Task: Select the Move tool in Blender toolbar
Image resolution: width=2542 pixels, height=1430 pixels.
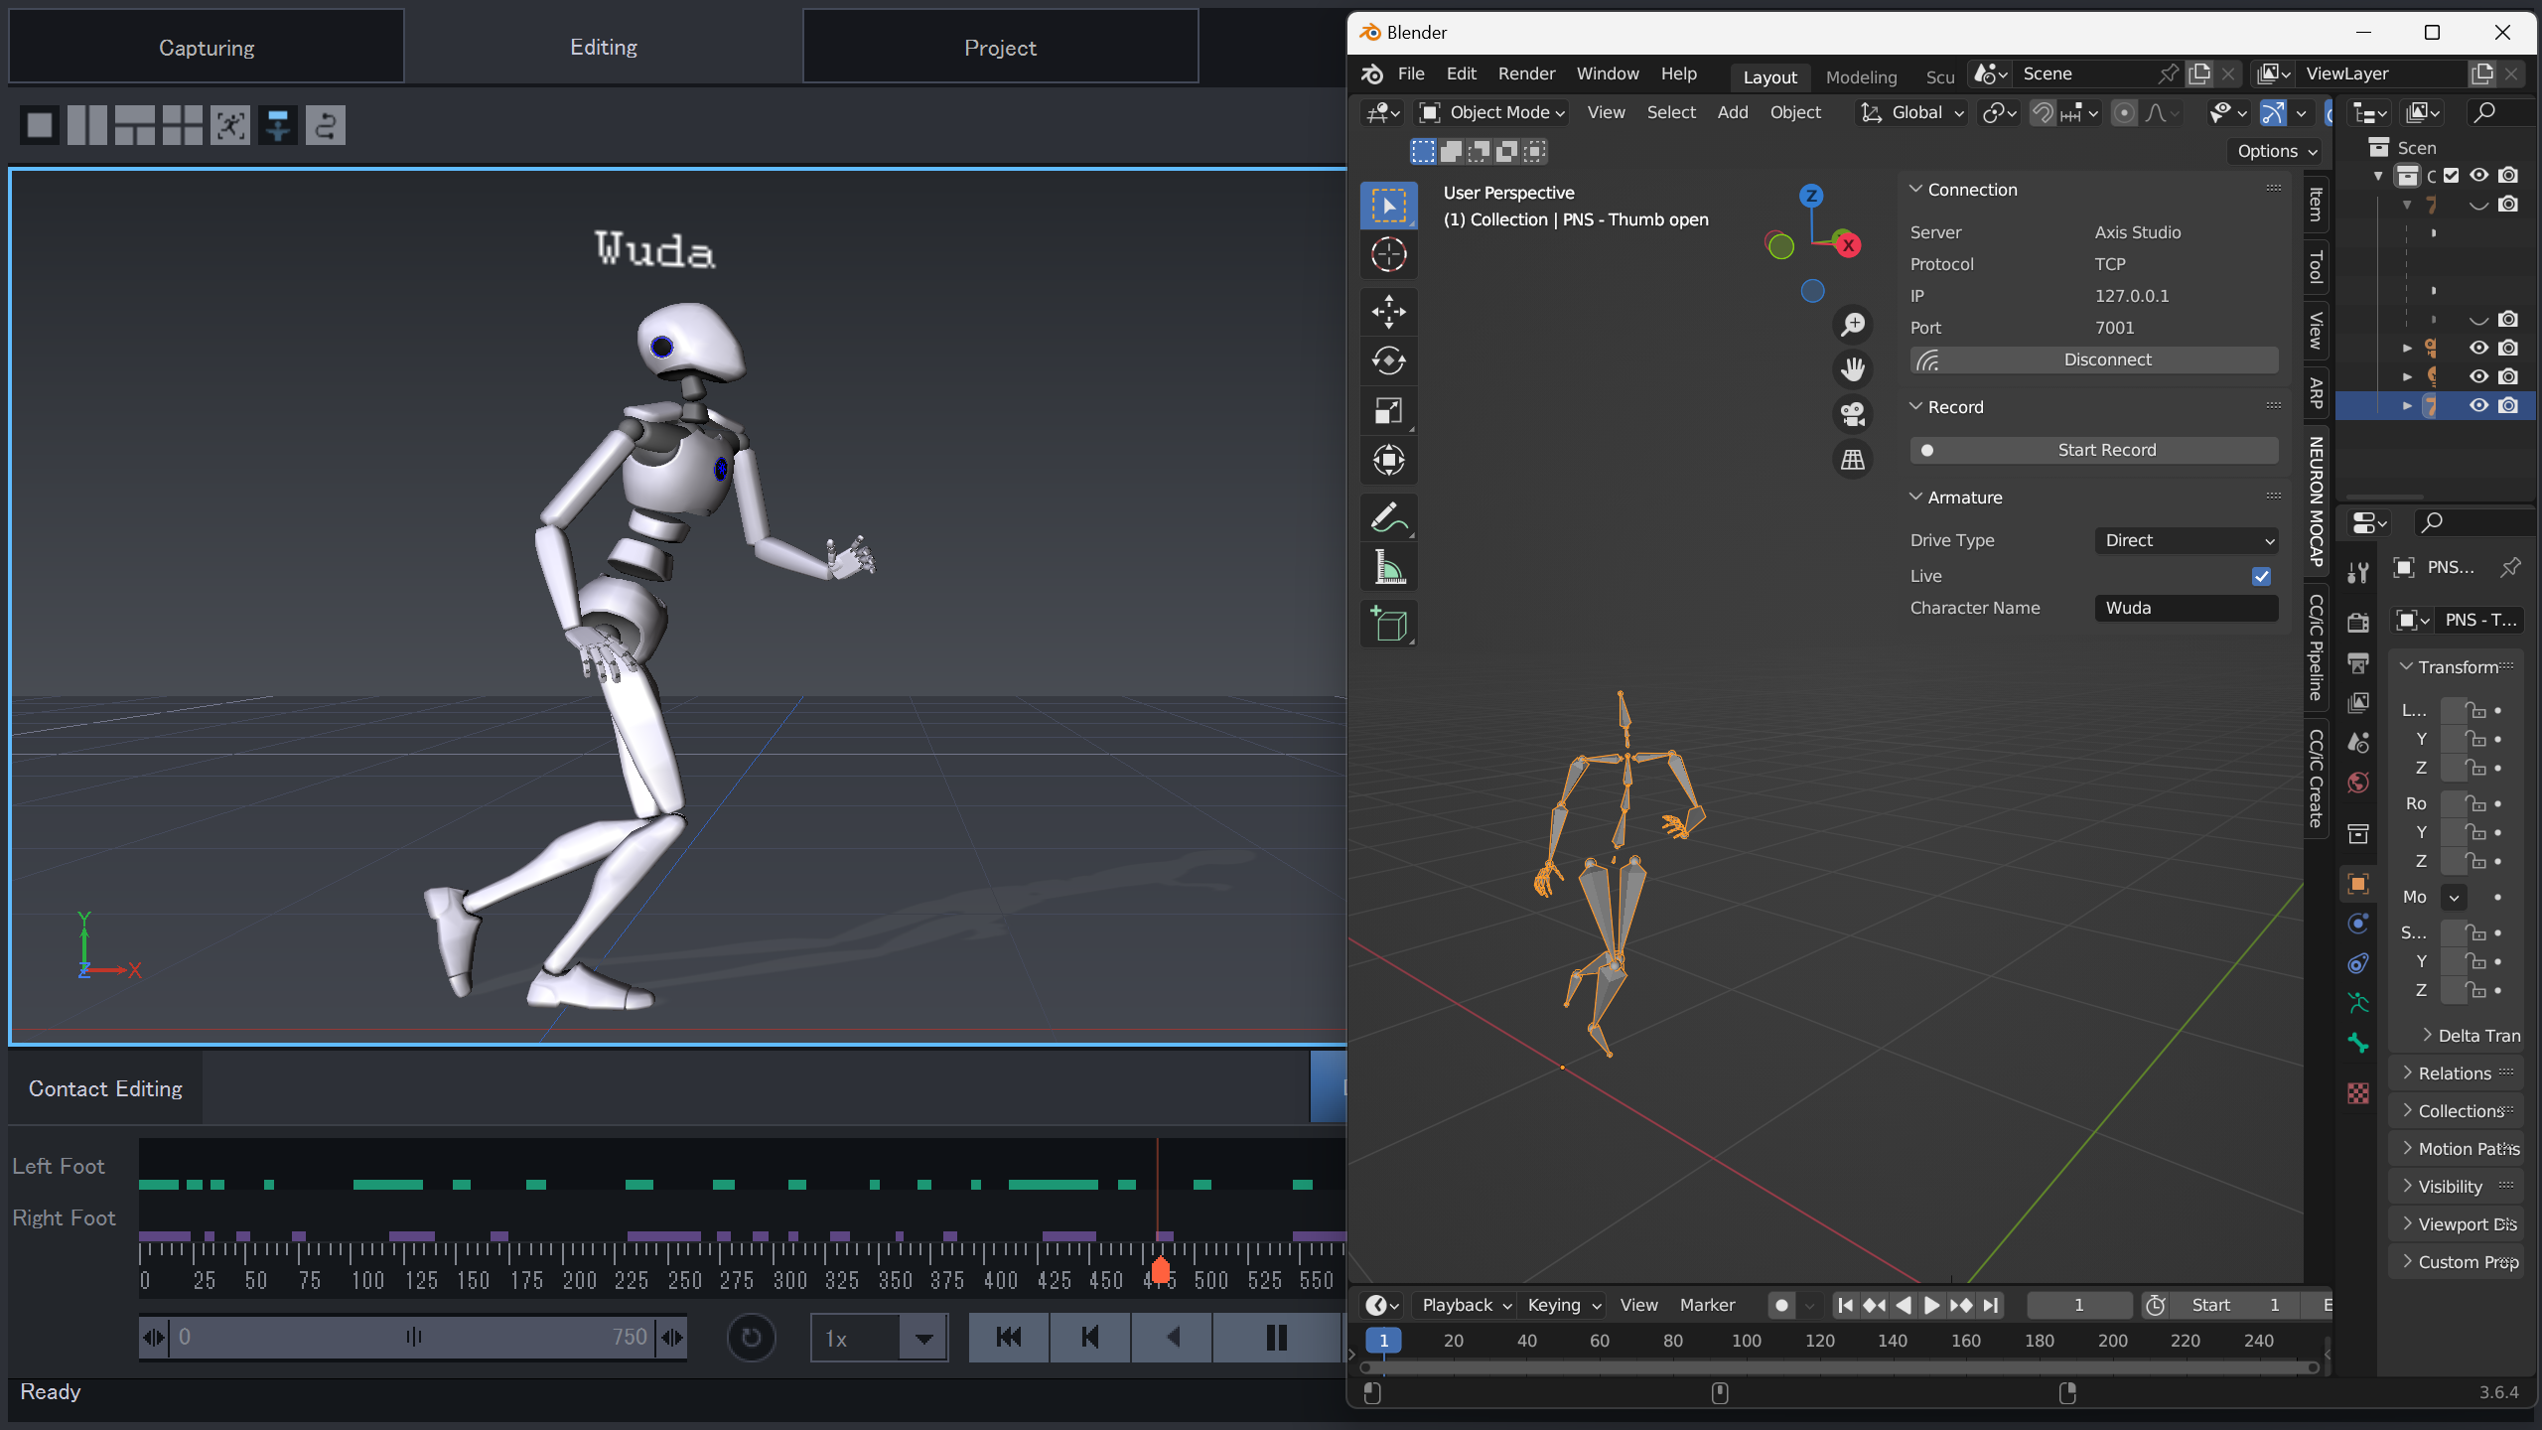Action: [1388, 311]
